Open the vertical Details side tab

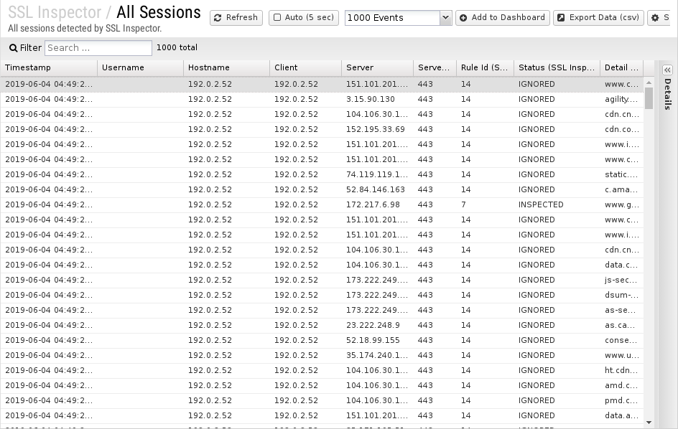click(668, 94)
